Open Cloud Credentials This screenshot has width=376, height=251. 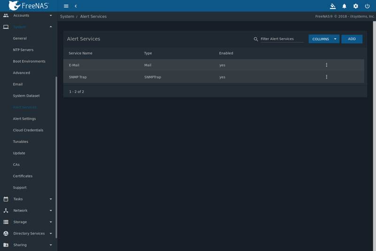click(28, 130)
